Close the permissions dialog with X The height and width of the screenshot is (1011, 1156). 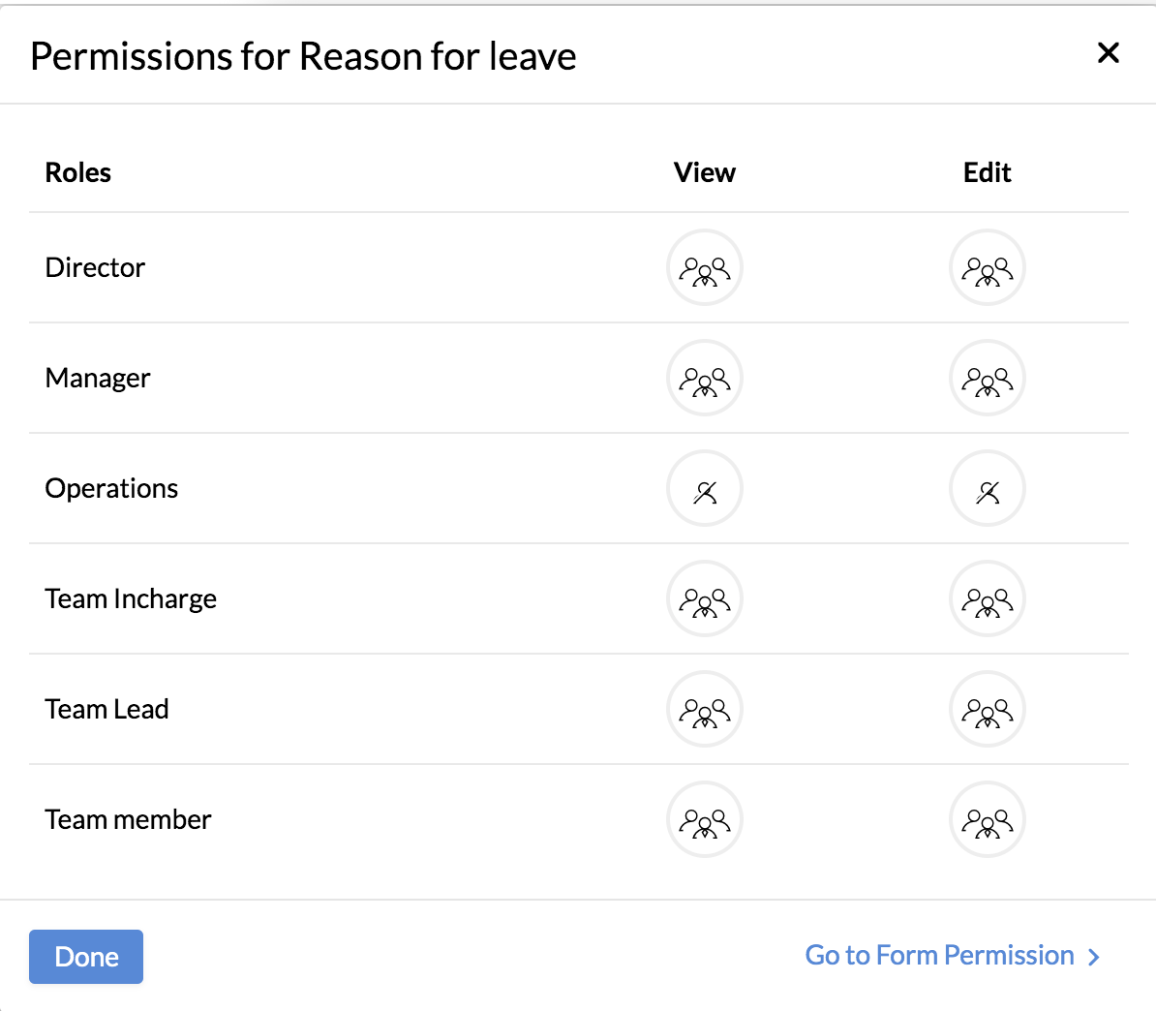tap(1109, 53)
